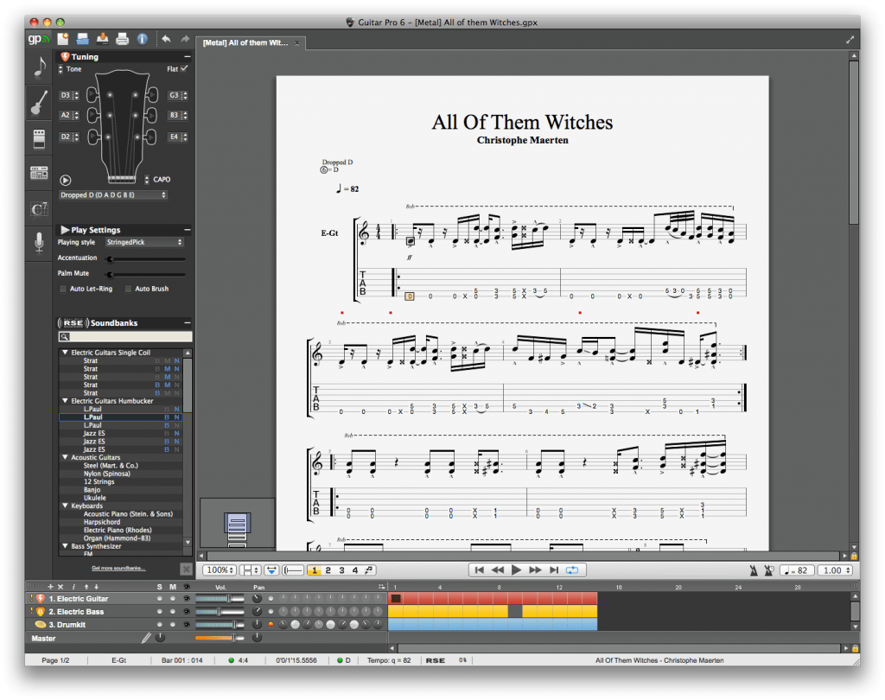Click the Print toolbar icon
This screenshot has width=885, height=700.
[122, 39]
